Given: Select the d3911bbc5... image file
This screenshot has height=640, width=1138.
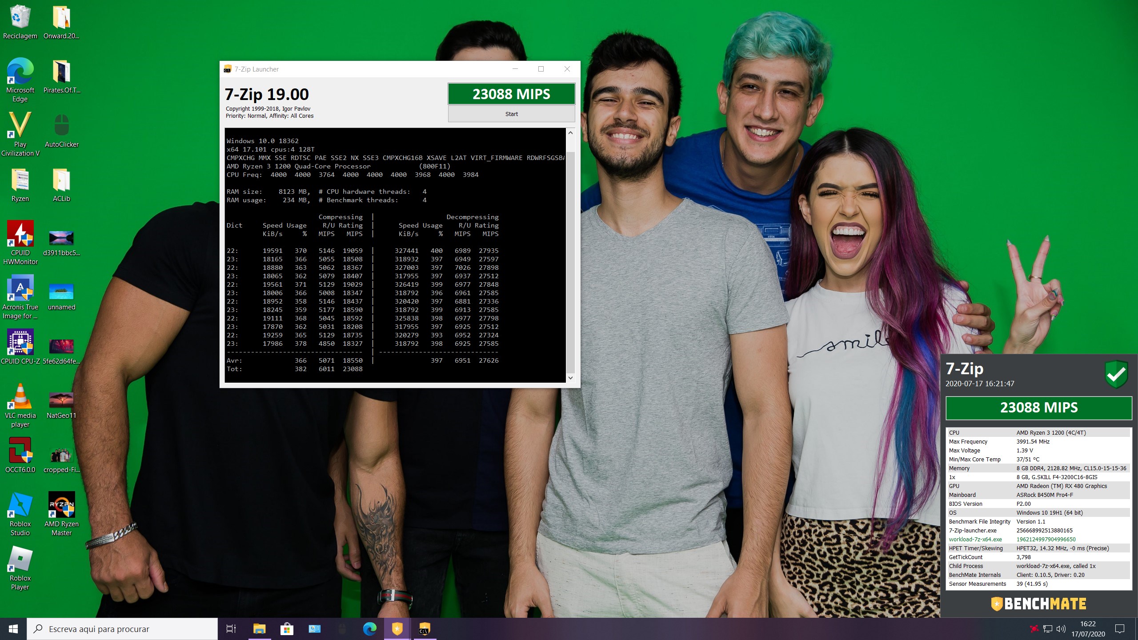Looking at the screenshot, I should coord(61,243).
